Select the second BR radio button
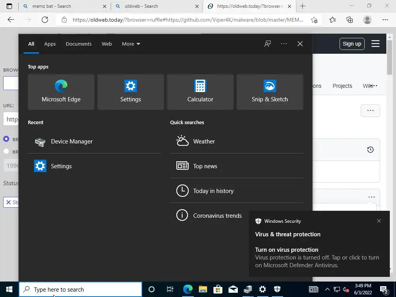This screenshot has height=297, width=396. click(6, 151)
